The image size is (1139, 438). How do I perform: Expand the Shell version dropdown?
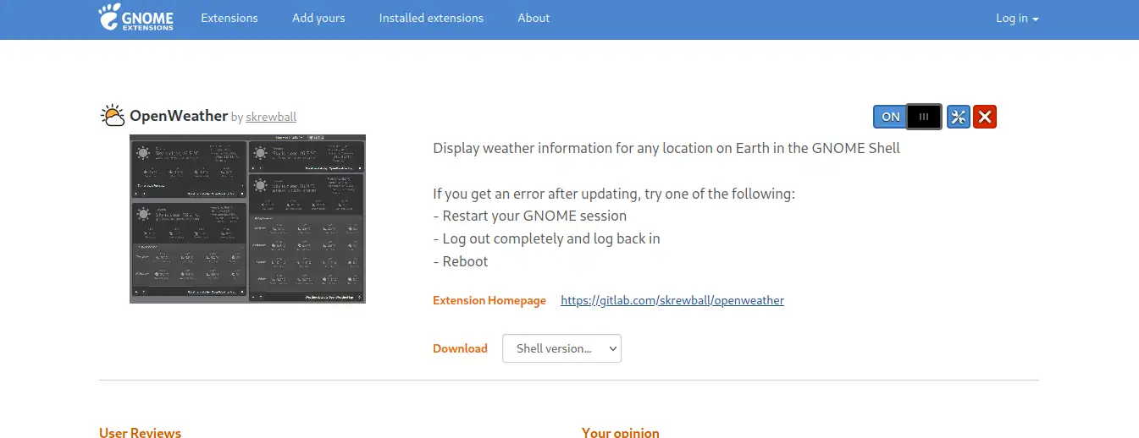point(561,348)
